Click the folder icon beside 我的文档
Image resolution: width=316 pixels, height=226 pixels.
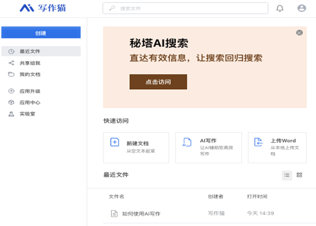click(x=11, y=74)
